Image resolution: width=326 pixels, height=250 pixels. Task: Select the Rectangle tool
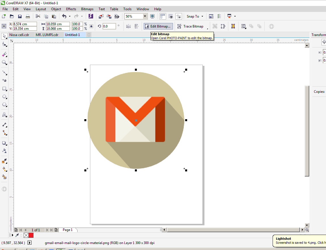coord(4,89)
